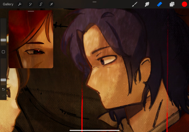Click the brush opacity slider handle
Image resolution: width=189 pixels, height=132 pixels.
3,80
